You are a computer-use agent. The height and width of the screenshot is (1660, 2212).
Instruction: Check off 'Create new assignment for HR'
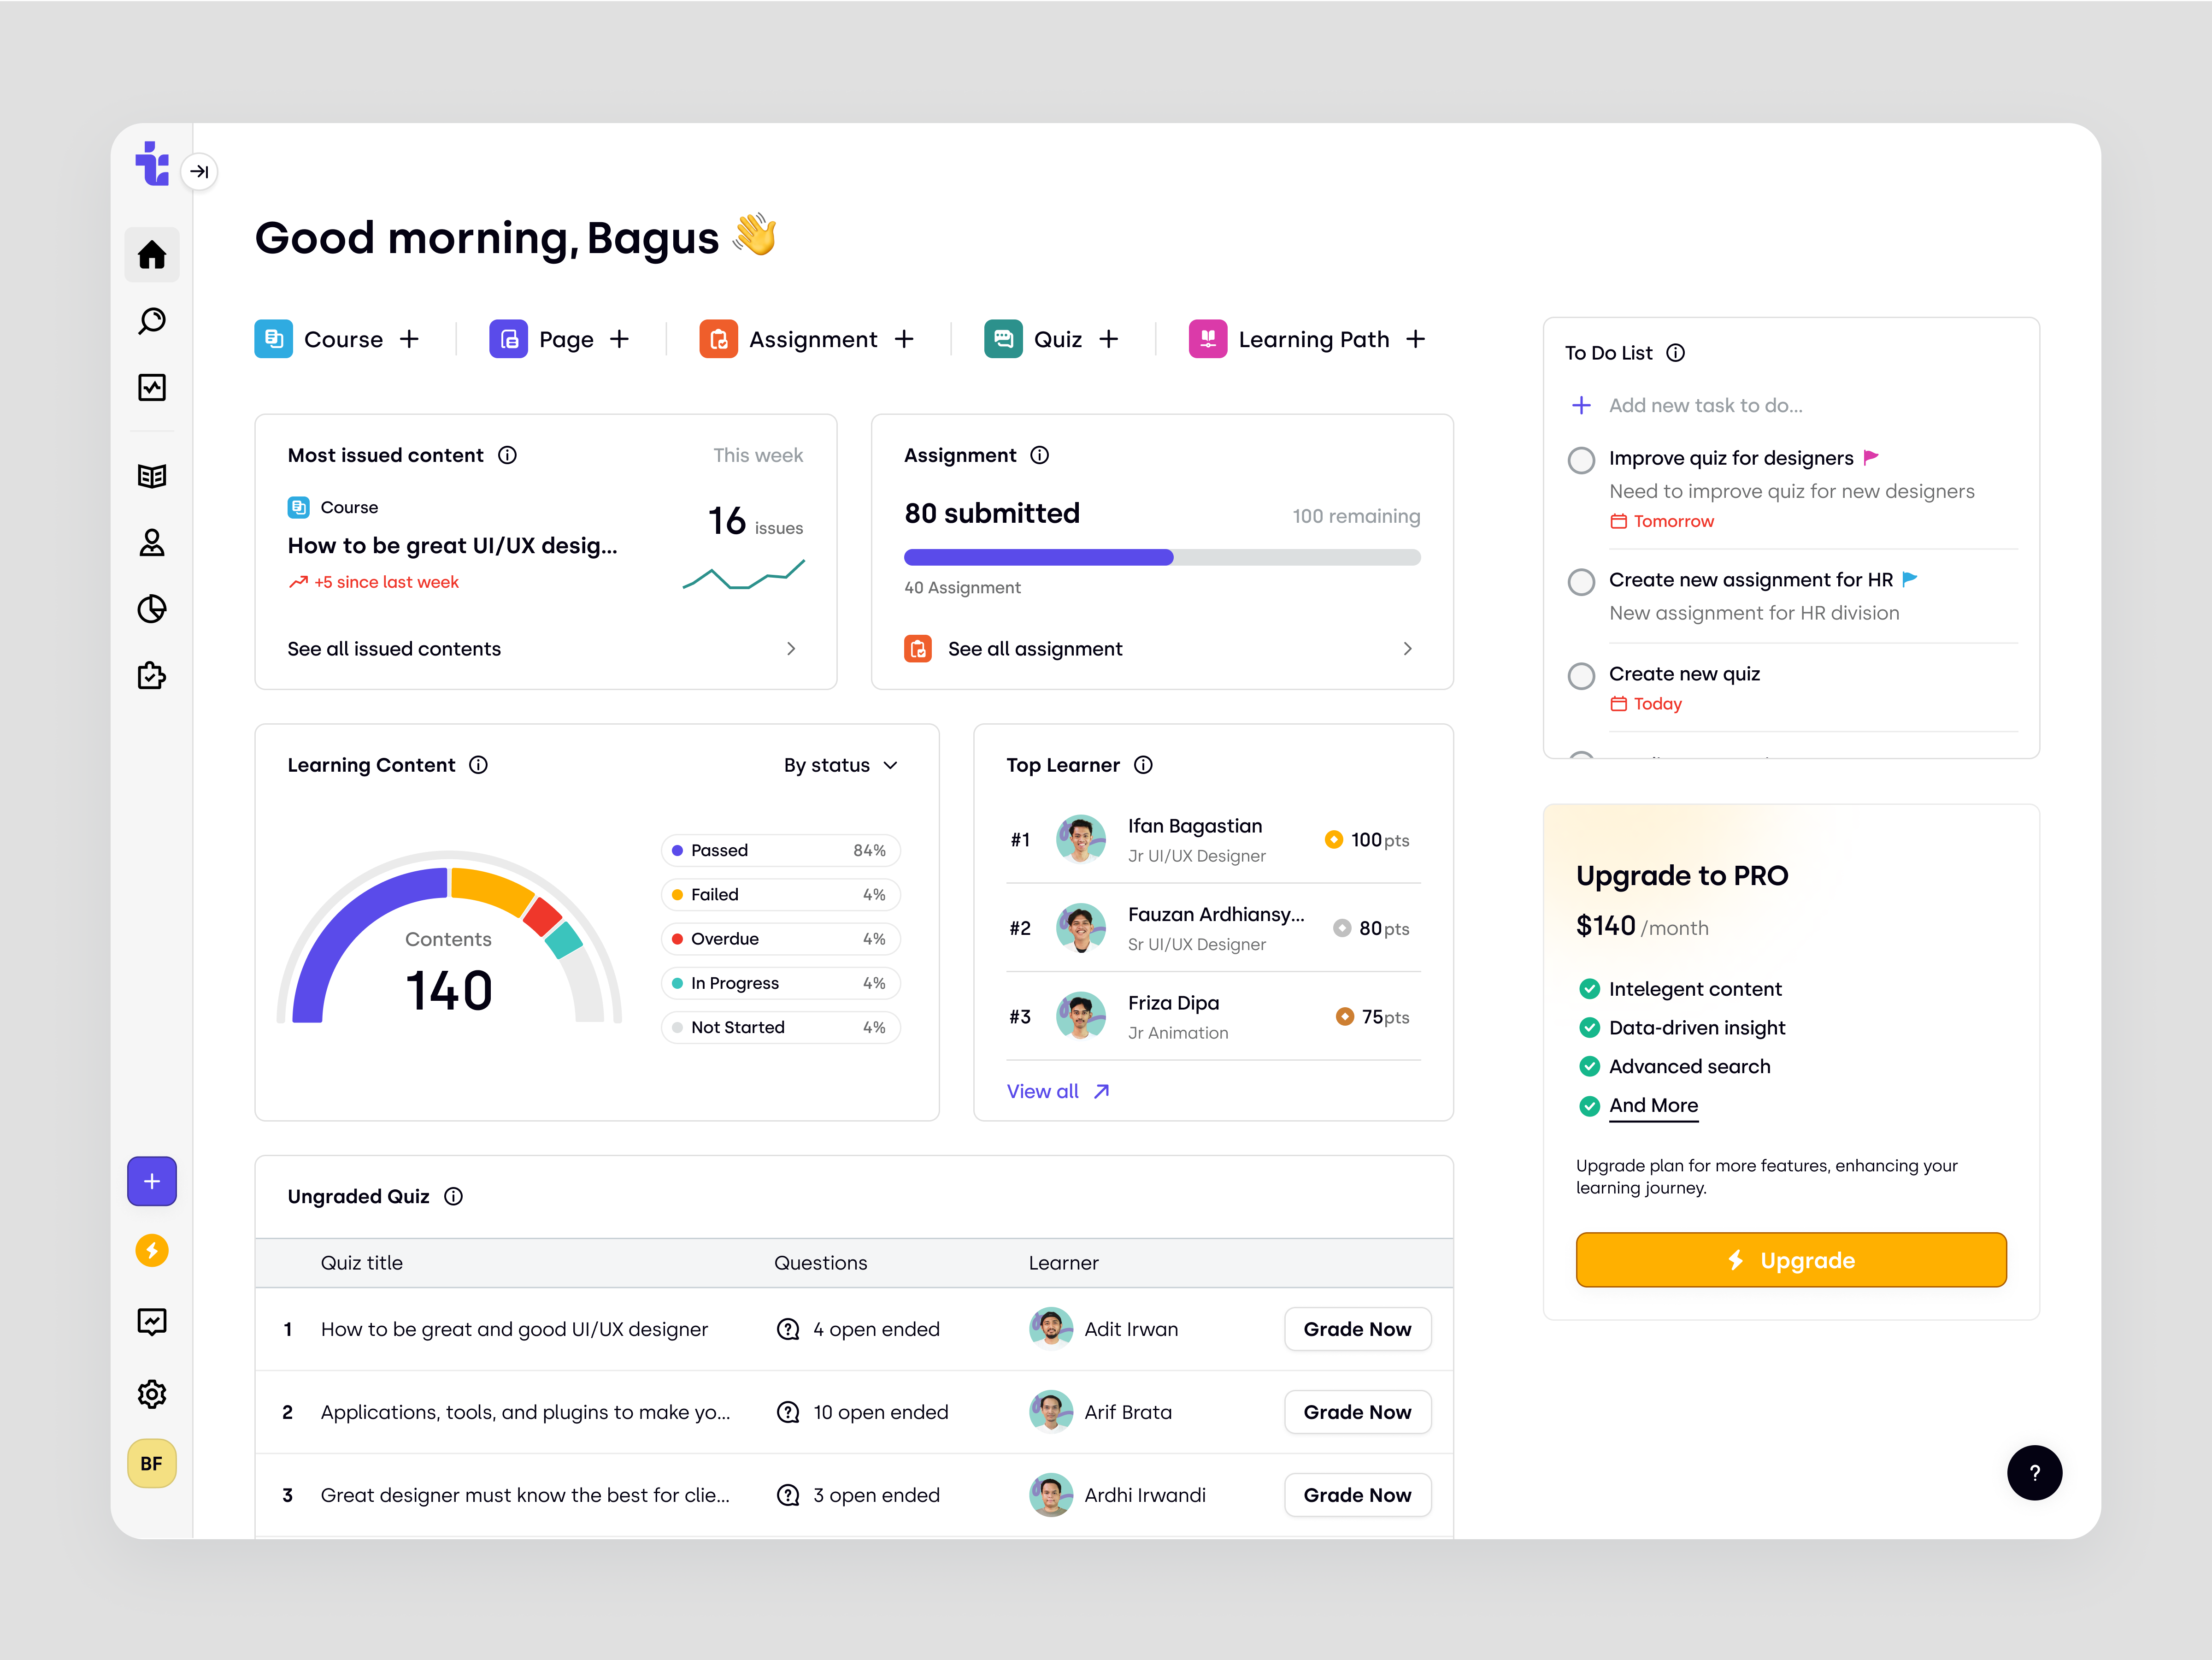tap(1581, 581)
